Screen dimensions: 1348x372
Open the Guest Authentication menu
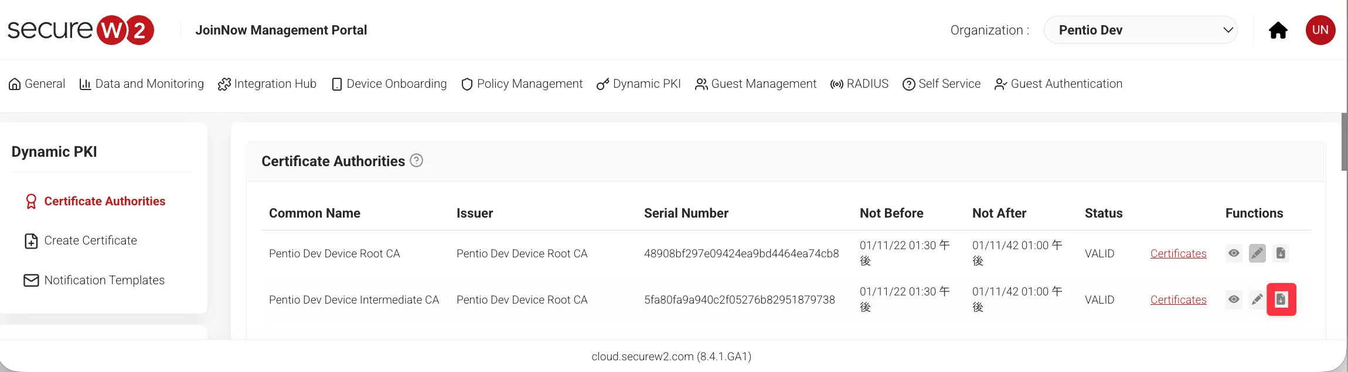click(x=1058, y=84)
